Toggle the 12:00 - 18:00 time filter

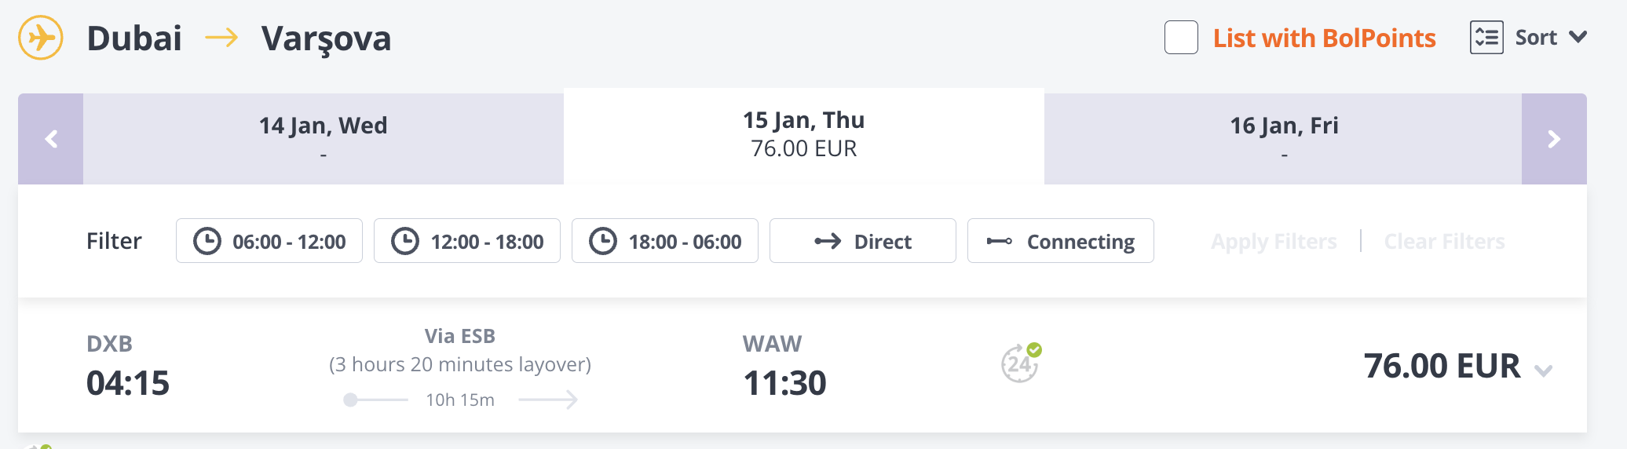[467, 241]
